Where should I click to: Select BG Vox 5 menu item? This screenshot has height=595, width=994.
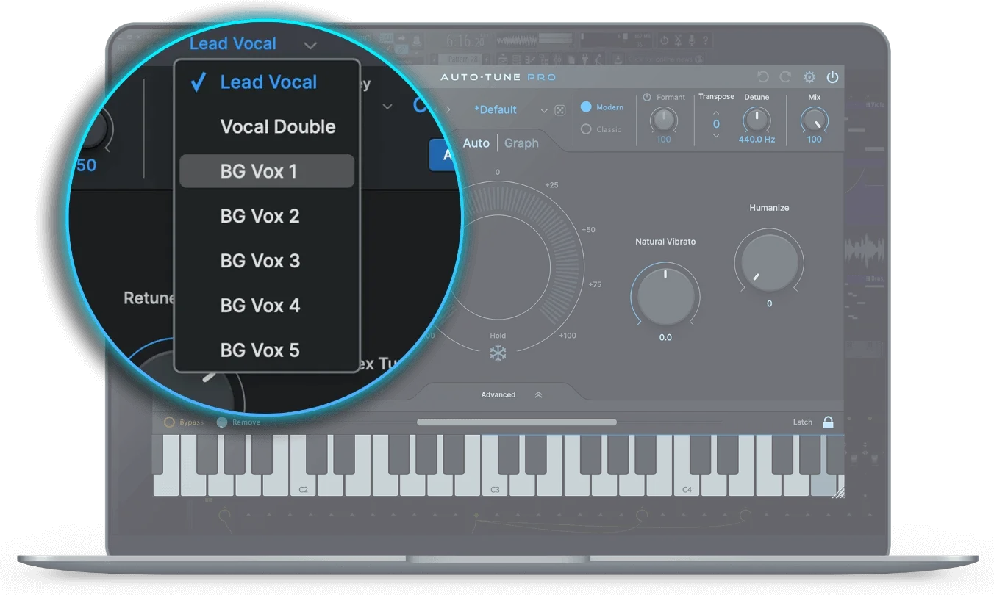pyautogui.click(x=267, y=350)
